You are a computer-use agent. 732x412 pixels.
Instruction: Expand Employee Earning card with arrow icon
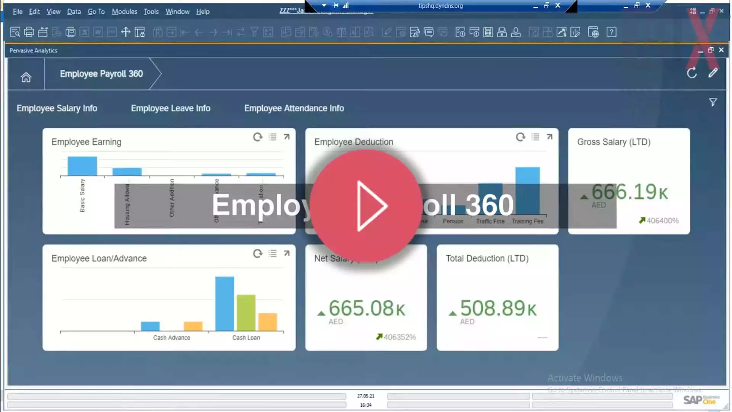click(287, 137)
